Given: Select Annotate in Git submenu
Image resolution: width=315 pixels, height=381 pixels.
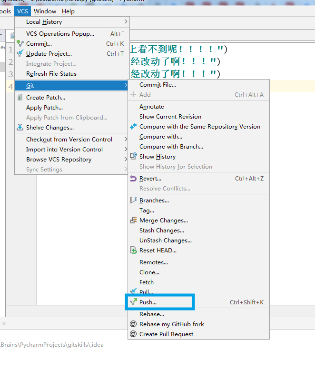Looking at the screenshot, I should click(x=198, y=106).
